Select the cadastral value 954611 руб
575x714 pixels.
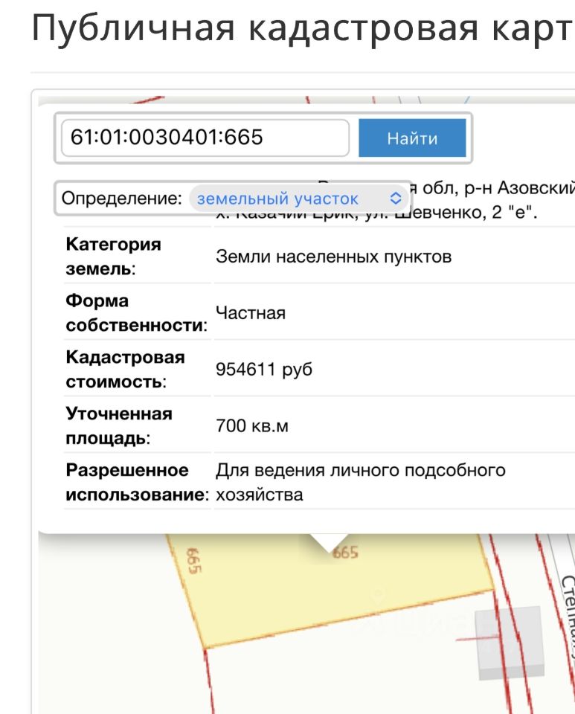point(264,370)
